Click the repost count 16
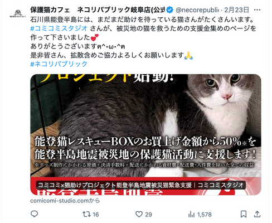Screen dimensions: 272x223 point(96,215)
